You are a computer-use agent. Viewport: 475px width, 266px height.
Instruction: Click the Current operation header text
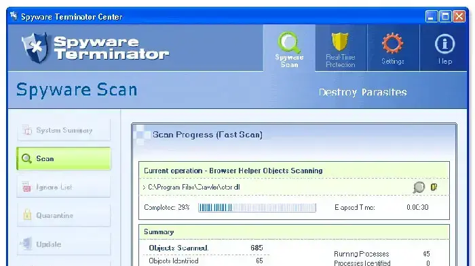pos(233,171)
